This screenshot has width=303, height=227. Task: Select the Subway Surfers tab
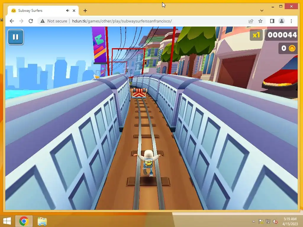pyautogui.click(x=43, y=11)
